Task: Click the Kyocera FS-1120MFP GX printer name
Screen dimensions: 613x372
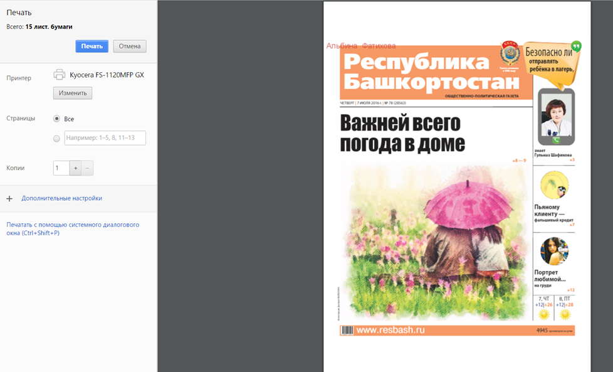Action: click(107, 75)
